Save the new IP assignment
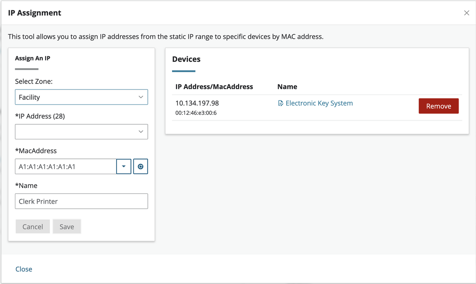Screen dimensions: 476x284 [x=66, y=226]
